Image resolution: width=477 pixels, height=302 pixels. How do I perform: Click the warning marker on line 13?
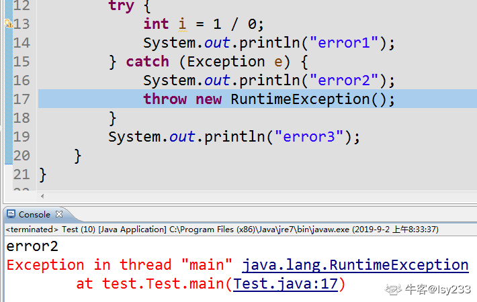pos(9,23)
